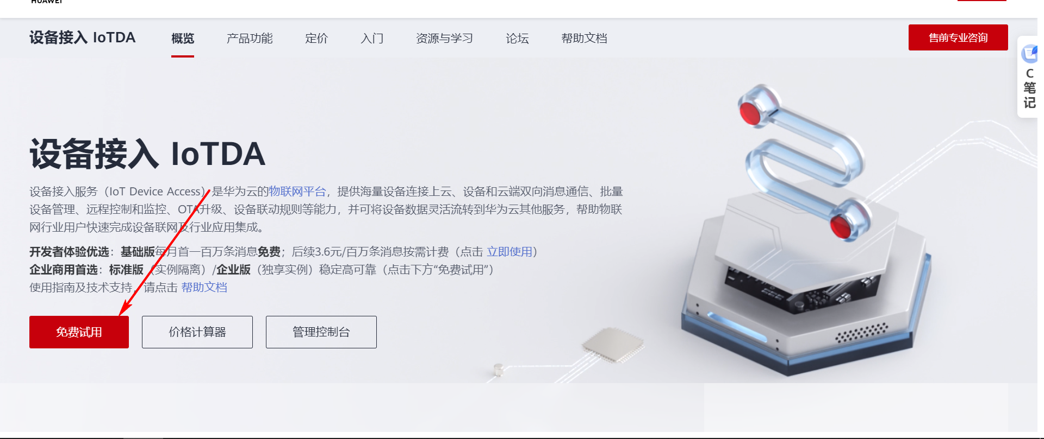Select the 概览 tab
This screenshot has height=439, width=1044.
pyautogui.click(x=183, y=39)
